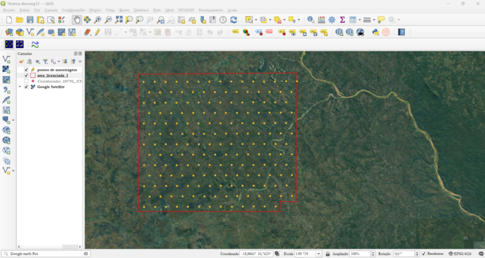Open the Select by Value dropdown arrow
Image resolution: width=485 pixels, height=258 pixels.
[270, 20]
